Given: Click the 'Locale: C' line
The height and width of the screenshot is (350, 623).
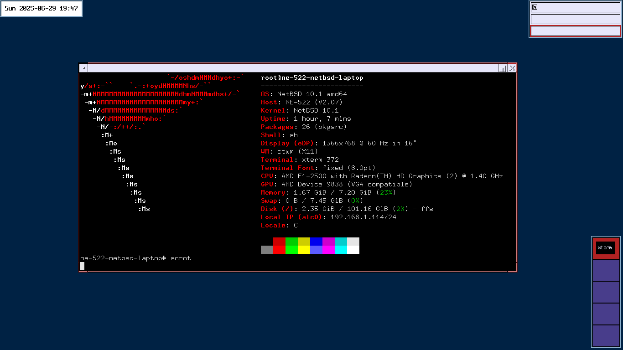Looking at the screenshot, I should coord(279,226).
